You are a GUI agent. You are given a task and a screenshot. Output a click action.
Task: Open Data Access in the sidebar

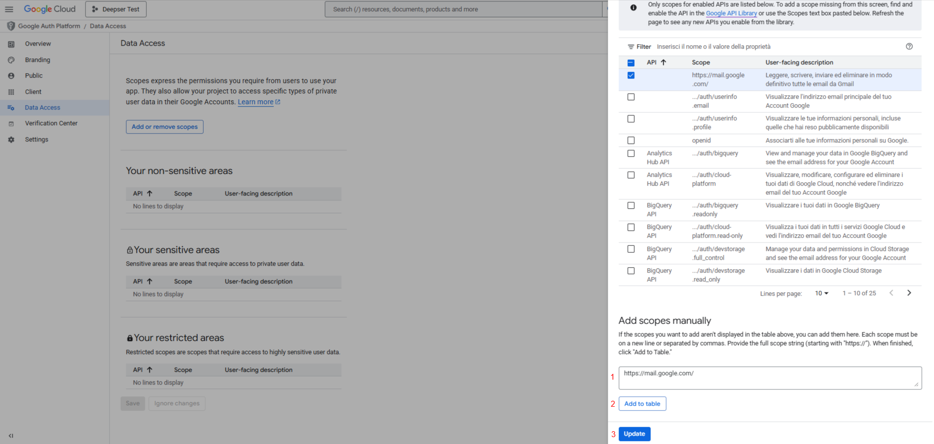pyautogui.click(x=54, y=108)
